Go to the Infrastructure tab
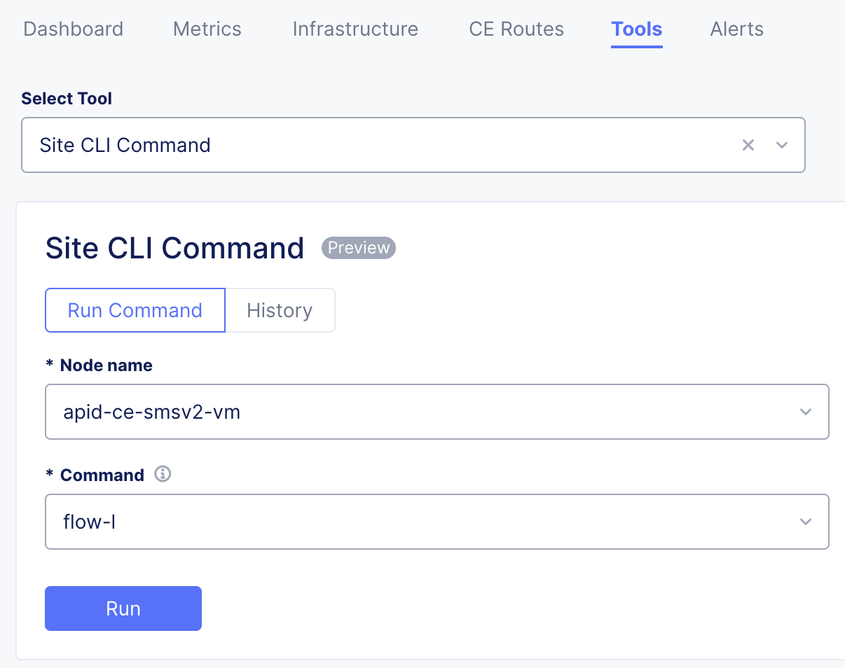Image resolution: width=845 pixels, height=668 pixels. tap(355, 29)
